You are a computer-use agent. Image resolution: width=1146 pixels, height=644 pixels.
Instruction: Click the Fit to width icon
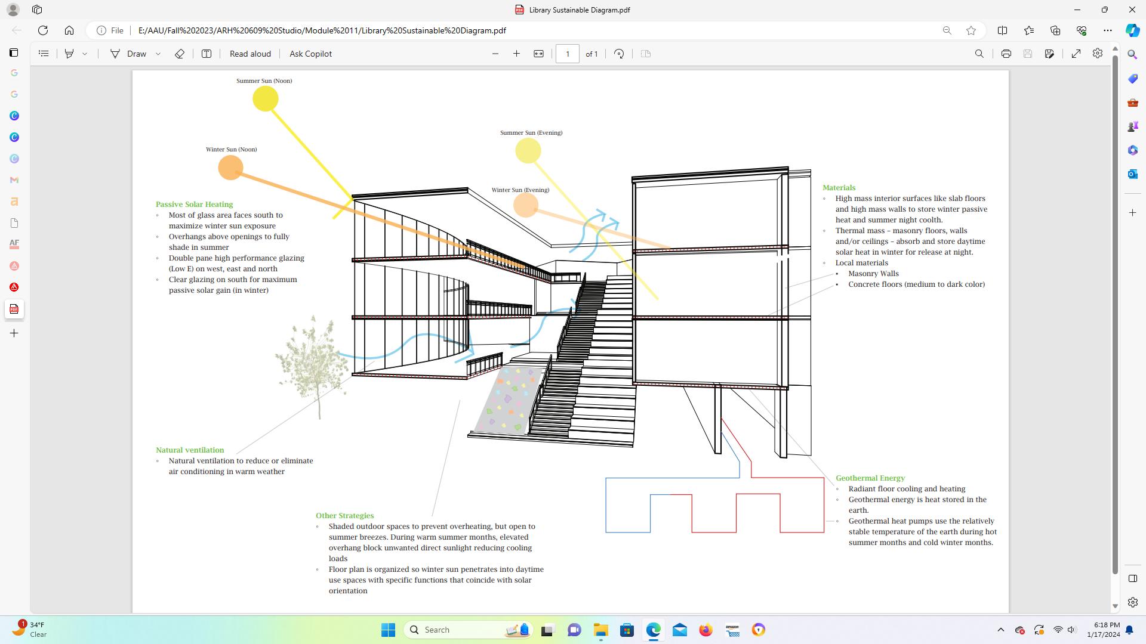[538, 54]
